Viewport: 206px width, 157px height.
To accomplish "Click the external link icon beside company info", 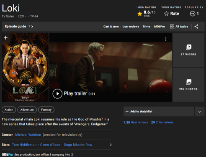I will pos(72,155).
